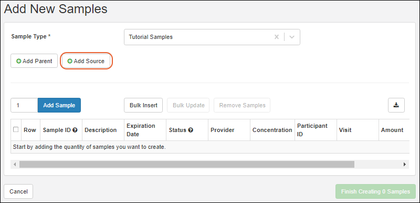The height and width of the screenshot is (203, 420).
Task: Click the green plus on Add Source
Action: (x=70, y=62)
